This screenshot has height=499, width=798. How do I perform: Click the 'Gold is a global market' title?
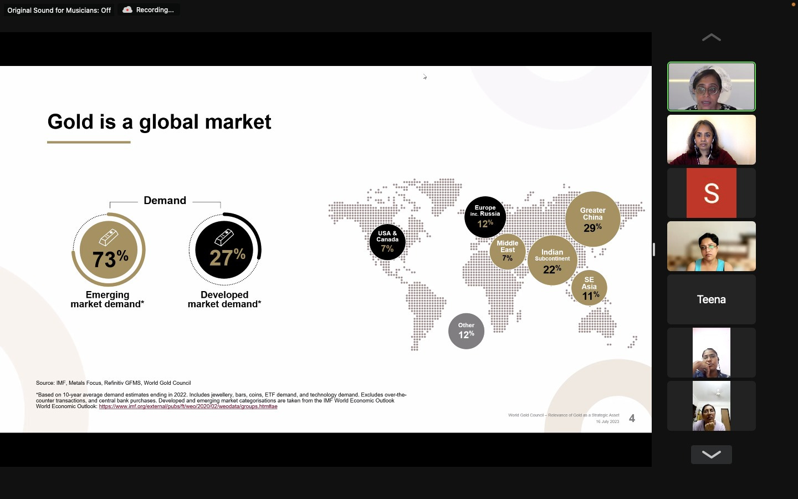(159, 122)
